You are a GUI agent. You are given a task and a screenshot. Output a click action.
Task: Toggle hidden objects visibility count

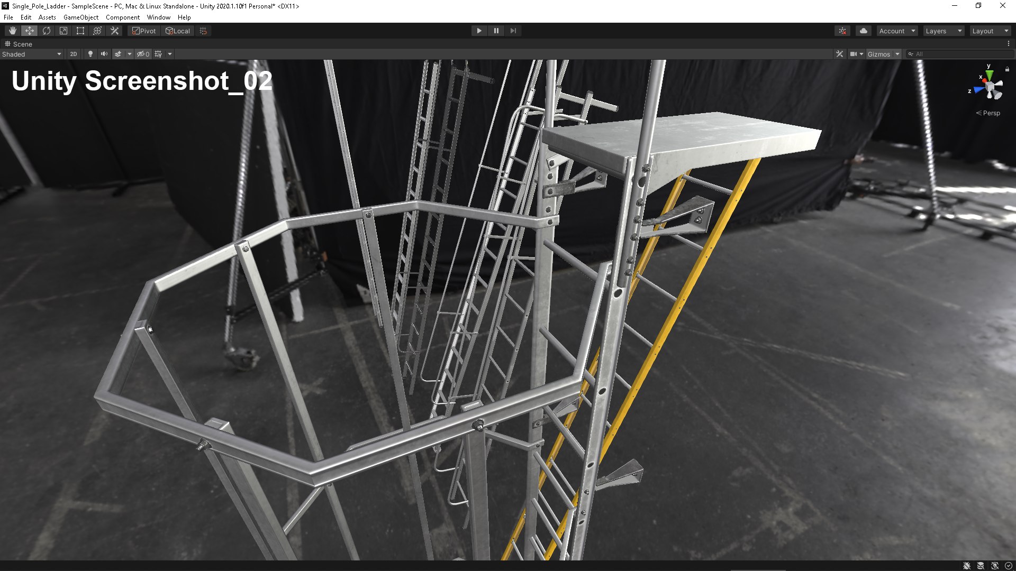143,54
